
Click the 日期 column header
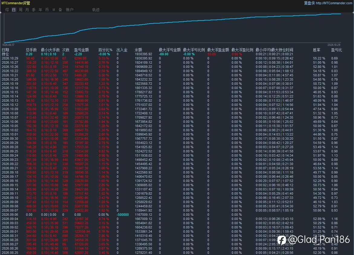5,50
